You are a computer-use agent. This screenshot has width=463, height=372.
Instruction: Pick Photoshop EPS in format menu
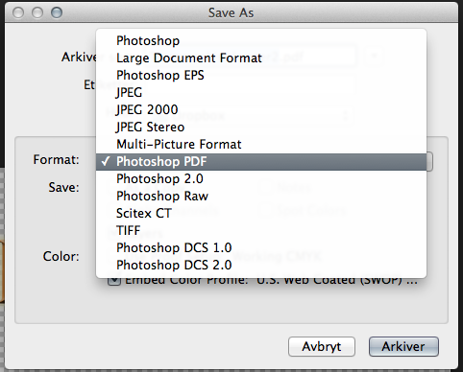(261, 75)
